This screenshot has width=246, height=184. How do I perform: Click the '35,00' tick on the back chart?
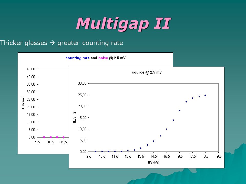pos(31,84)
